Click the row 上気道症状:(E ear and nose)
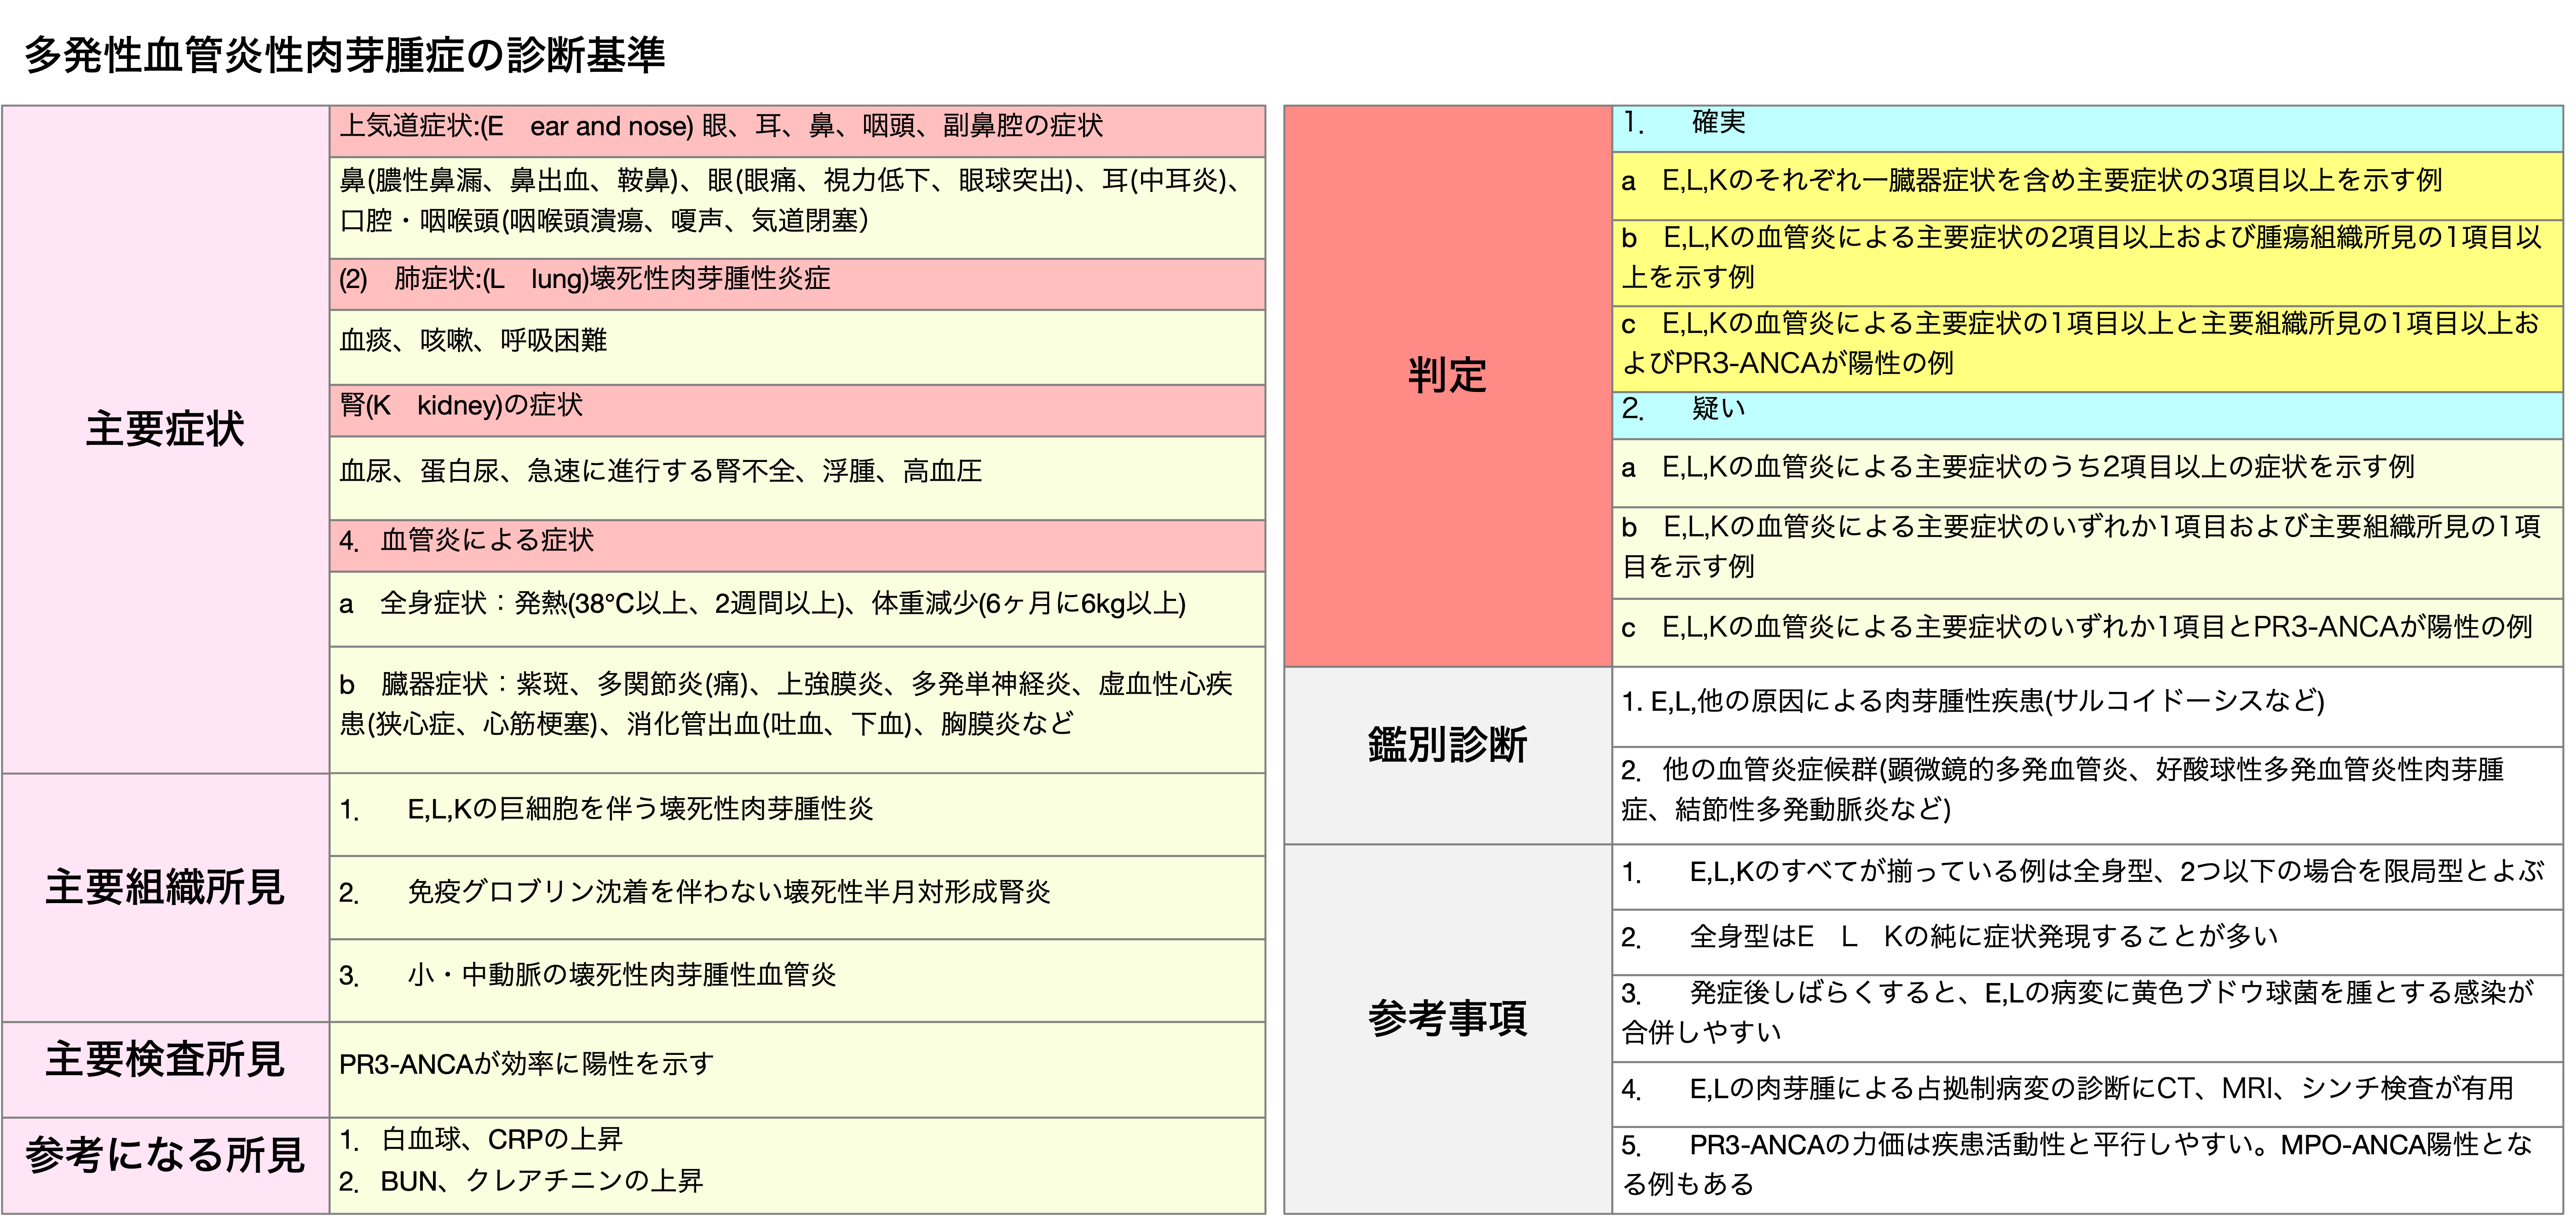This screenshot has width=2576, height=1221. click(x=797, y=131)
